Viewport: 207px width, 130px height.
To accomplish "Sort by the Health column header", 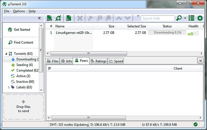I will click(194, 26).
